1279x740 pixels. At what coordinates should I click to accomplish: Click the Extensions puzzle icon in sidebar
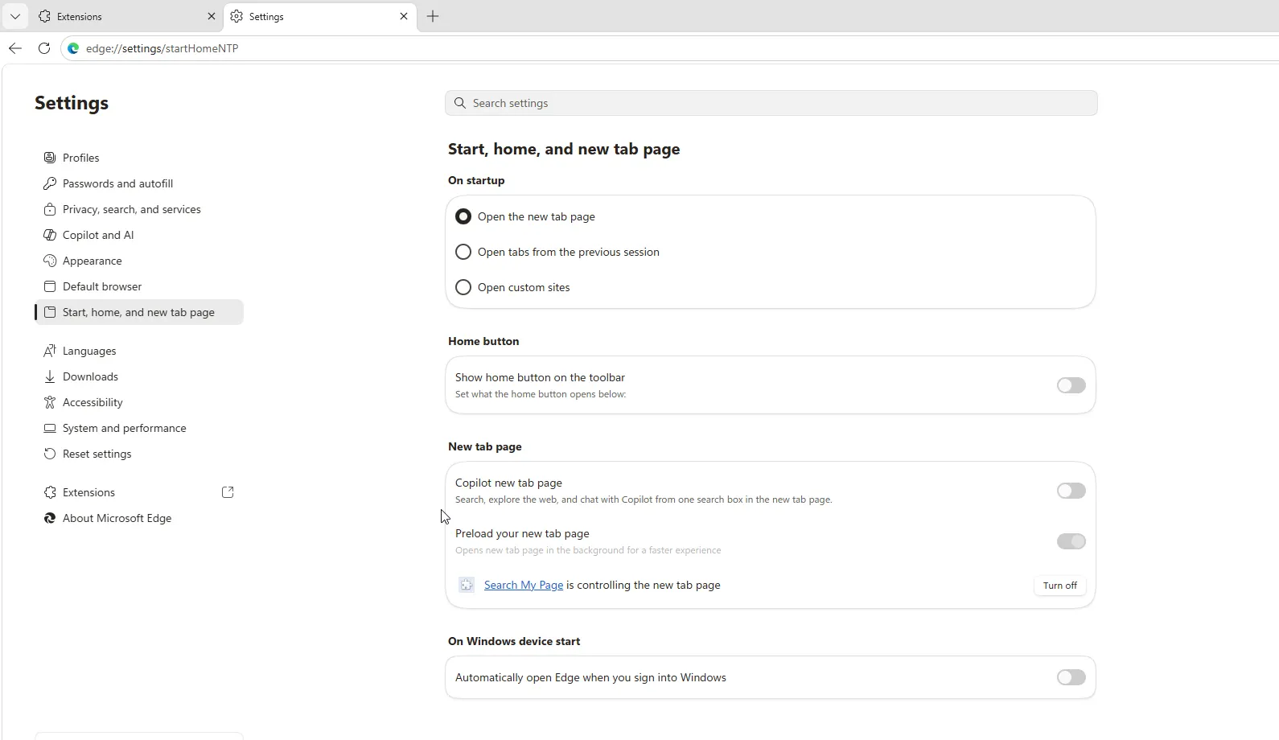(50, 492)
